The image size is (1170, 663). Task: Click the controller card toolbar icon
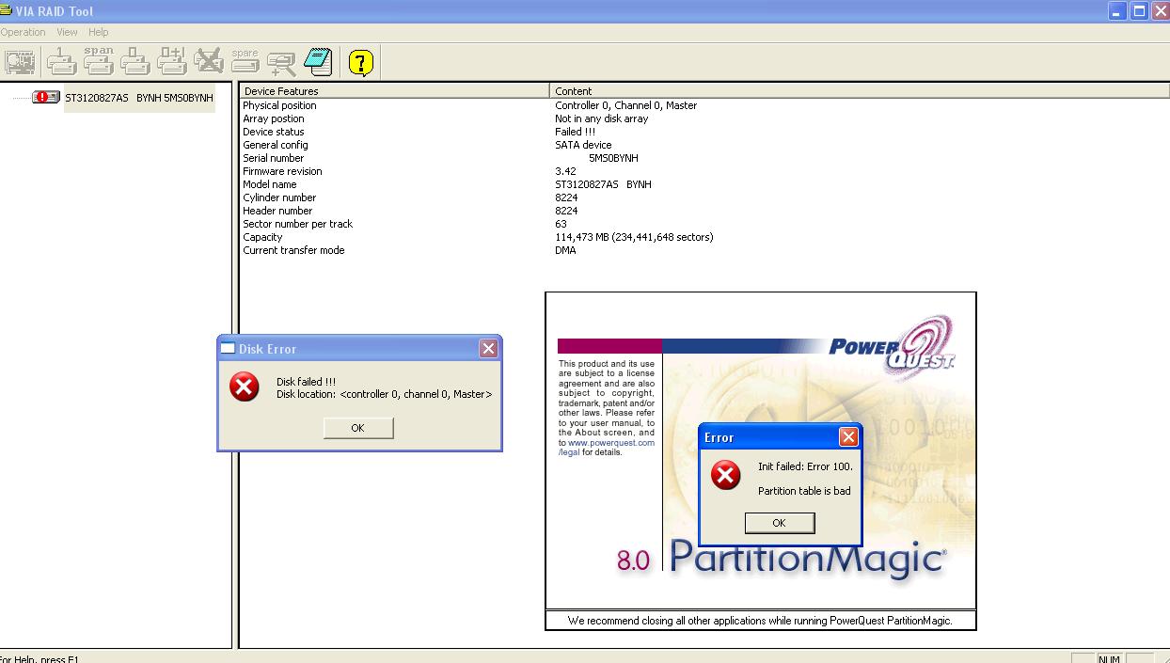click(x=21, y=62)
